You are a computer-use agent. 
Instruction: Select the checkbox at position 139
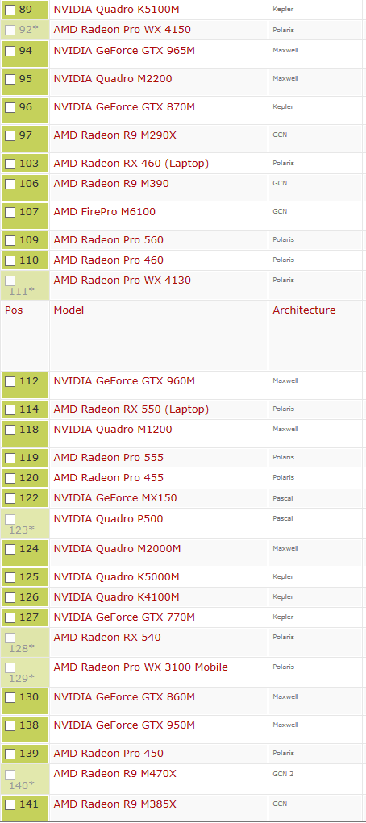point(10,754)
